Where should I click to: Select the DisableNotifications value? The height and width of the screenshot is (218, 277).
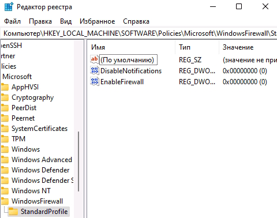coord(131,71)
